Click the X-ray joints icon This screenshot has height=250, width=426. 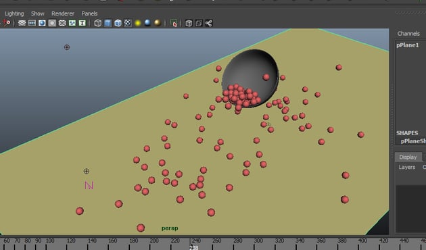click(x=209, y=23)
